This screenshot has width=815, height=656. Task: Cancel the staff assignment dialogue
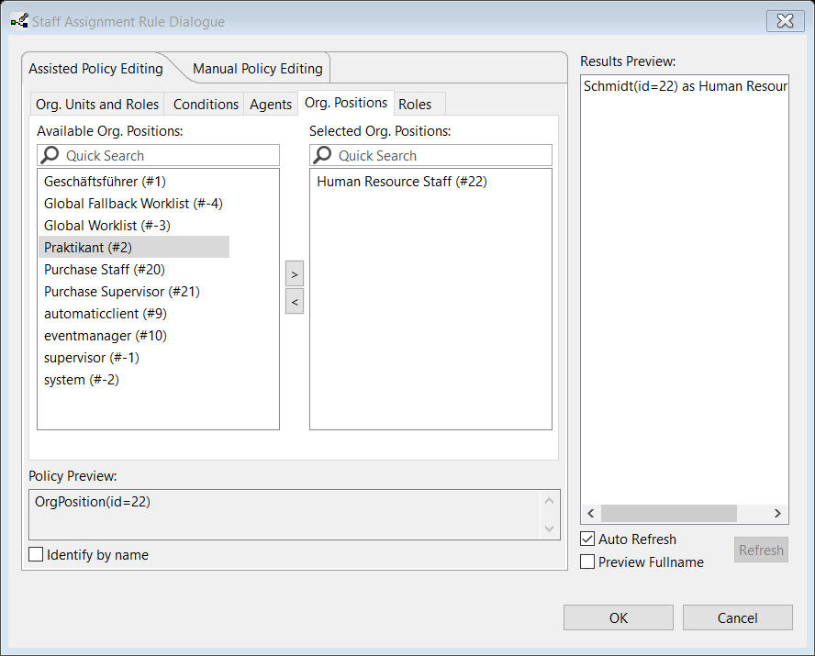click(x=737, y=617)
